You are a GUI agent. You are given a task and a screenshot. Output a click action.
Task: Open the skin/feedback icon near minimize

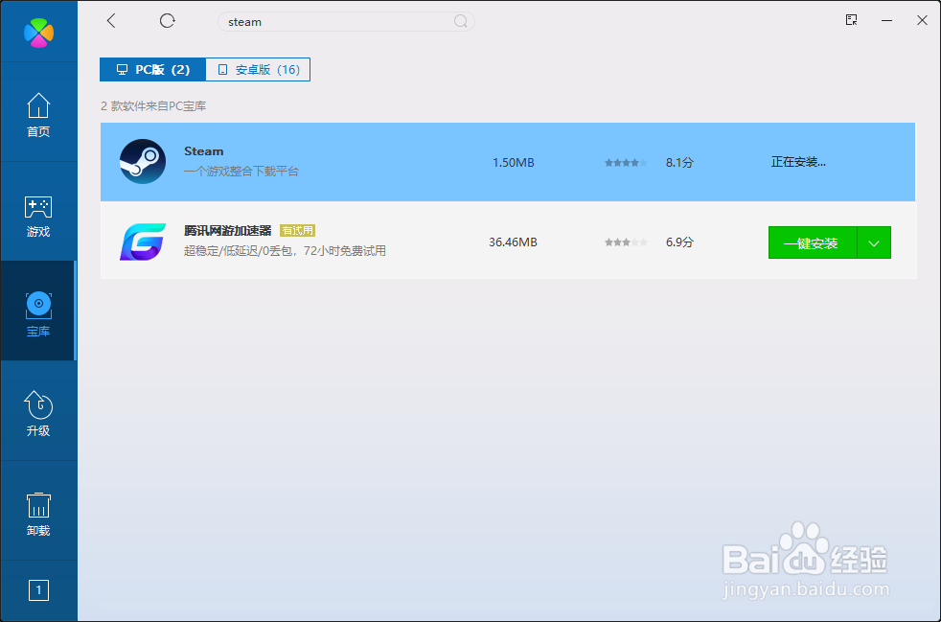[x=851, y=20]
